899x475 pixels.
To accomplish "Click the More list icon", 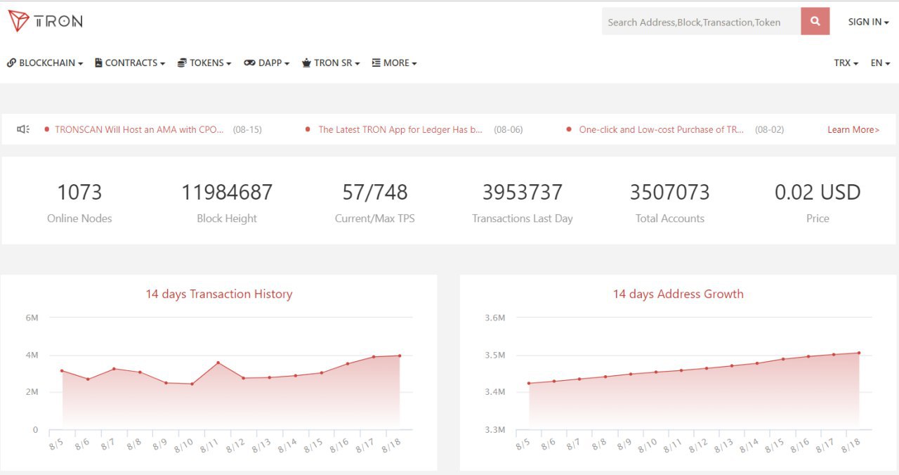I will [x=376, y=63].
